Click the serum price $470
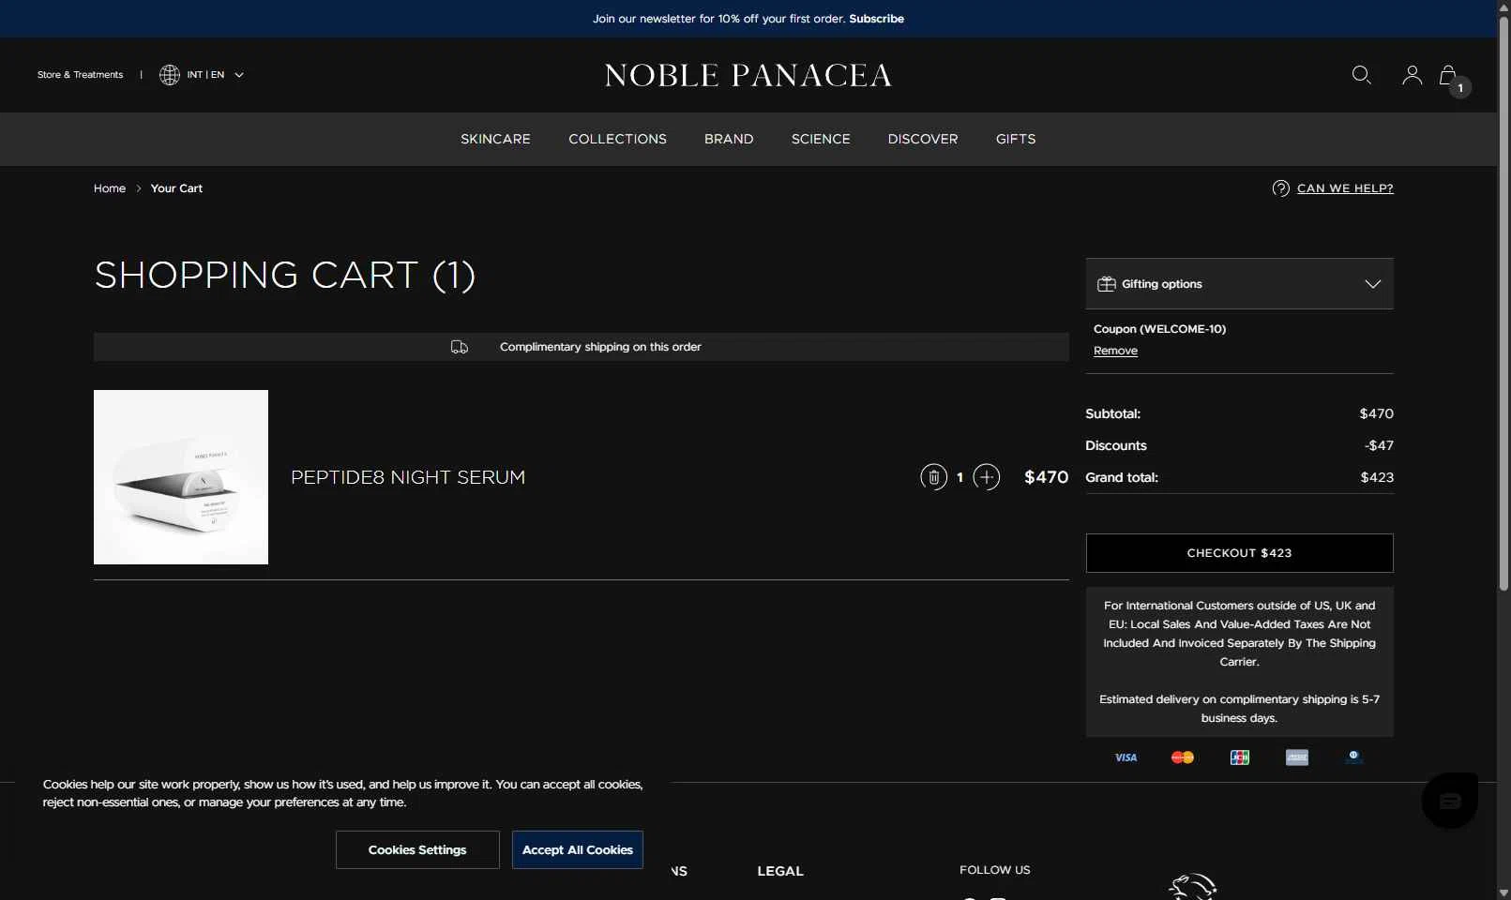The width and height of the screenshot is (1511, 900). click(x=1047, y=477)
